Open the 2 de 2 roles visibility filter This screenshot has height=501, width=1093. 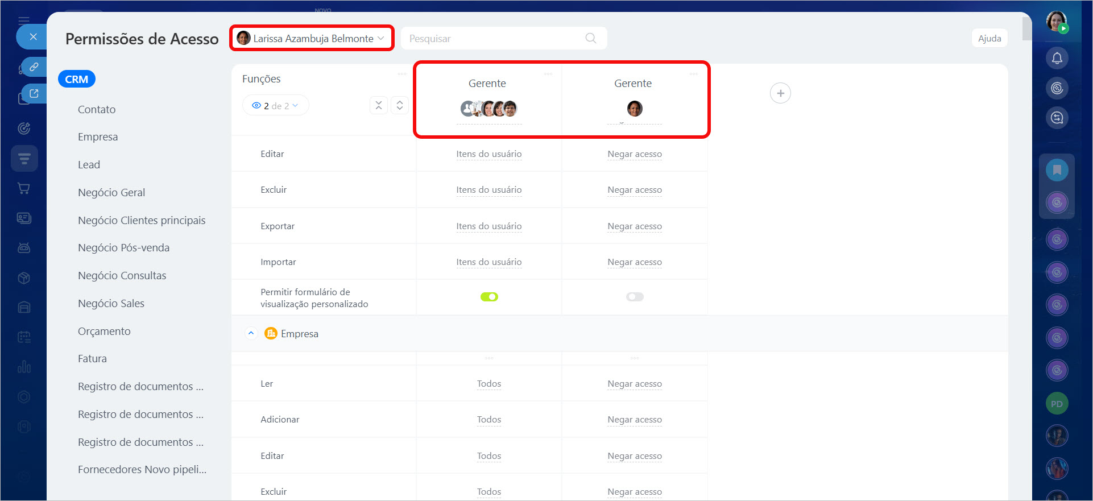coord(276,106)
